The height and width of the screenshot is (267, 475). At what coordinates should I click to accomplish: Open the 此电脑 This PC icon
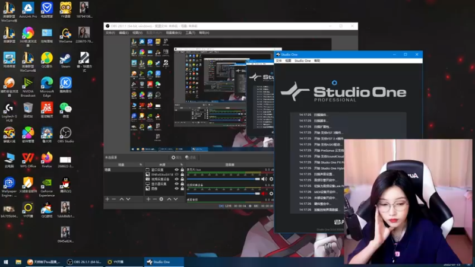pyautogui.click(x=9, y=160)
